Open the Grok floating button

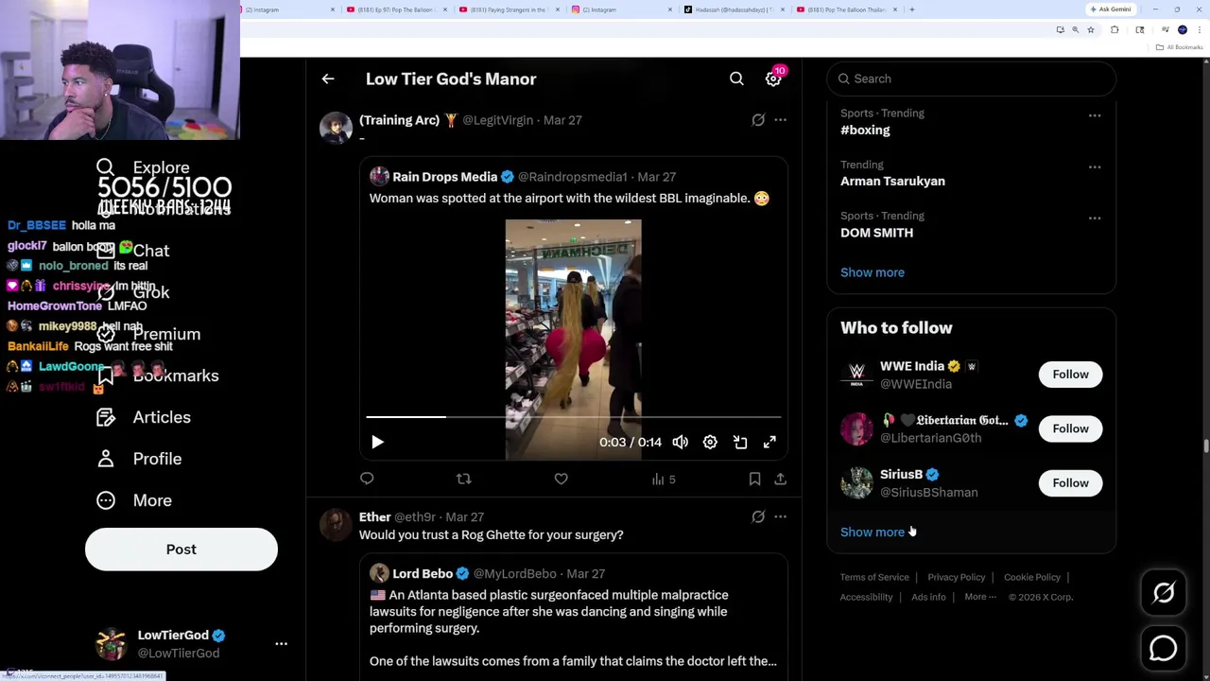(1163, 593)
